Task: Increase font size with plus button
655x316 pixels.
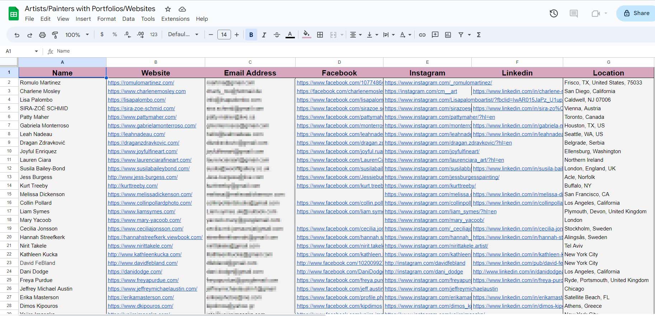Action: point(237,34)
